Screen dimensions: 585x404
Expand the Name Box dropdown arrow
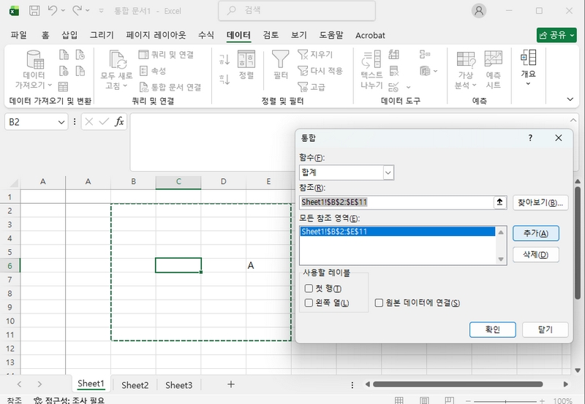coord(61,122)
